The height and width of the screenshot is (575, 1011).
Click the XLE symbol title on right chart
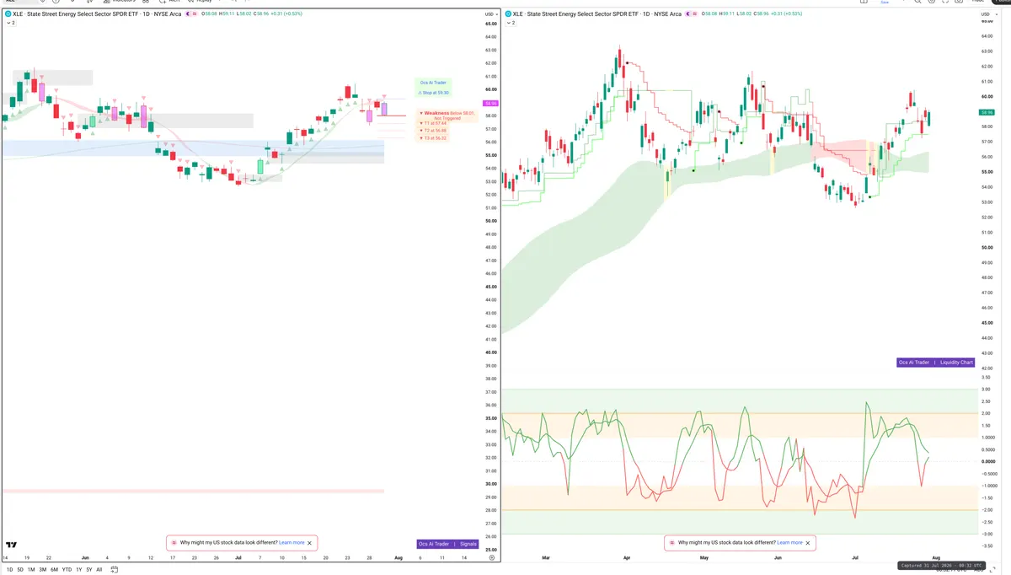(x=596, y=14)
